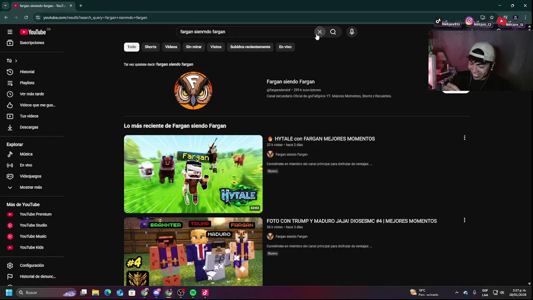Open a new browser tab
Viewport: 533px width, 300px height.
coord(81,5)
